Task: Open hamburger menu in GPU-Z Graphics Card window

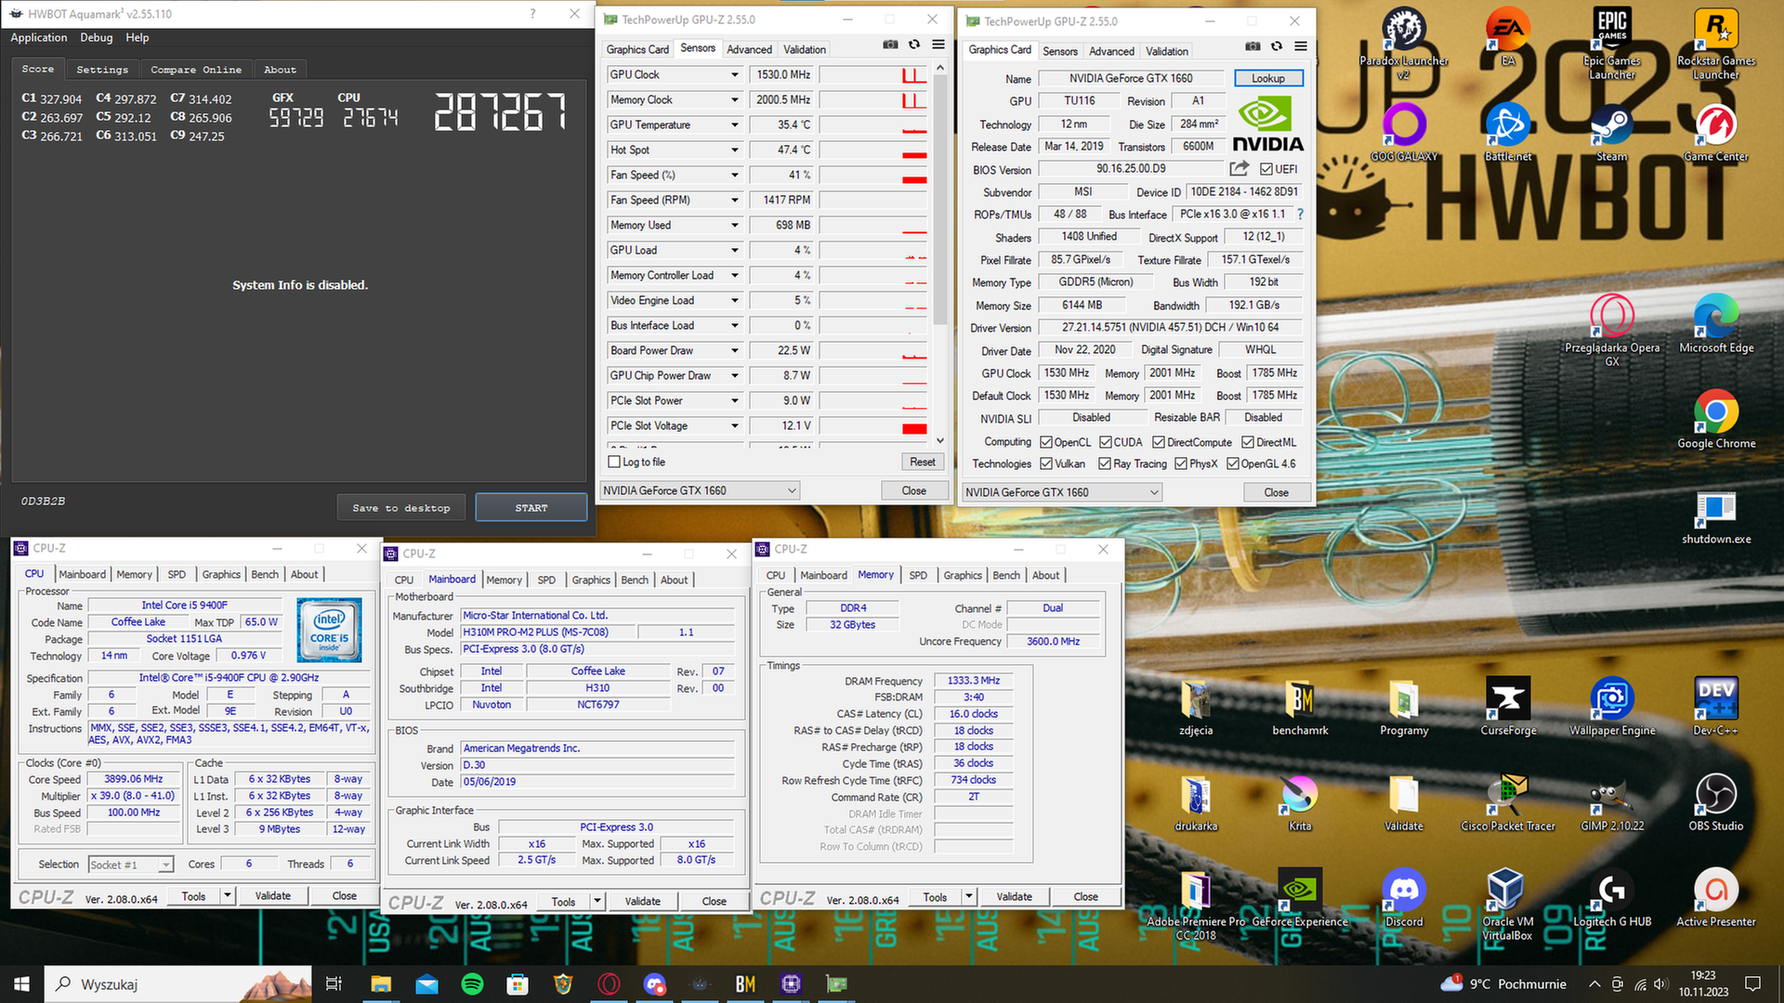Action: (1301, 46)
